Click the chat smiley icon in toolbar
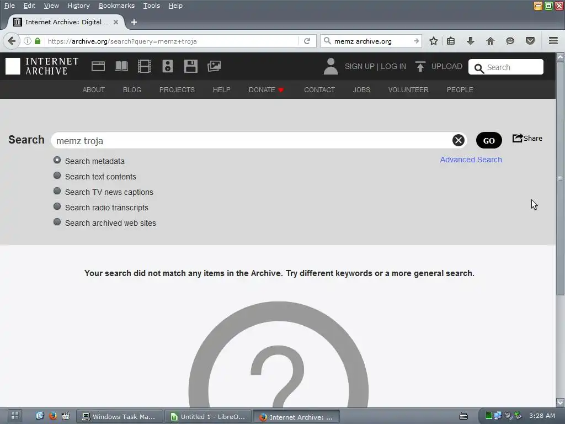Screen dimensions: 565x424 [510, 41]
